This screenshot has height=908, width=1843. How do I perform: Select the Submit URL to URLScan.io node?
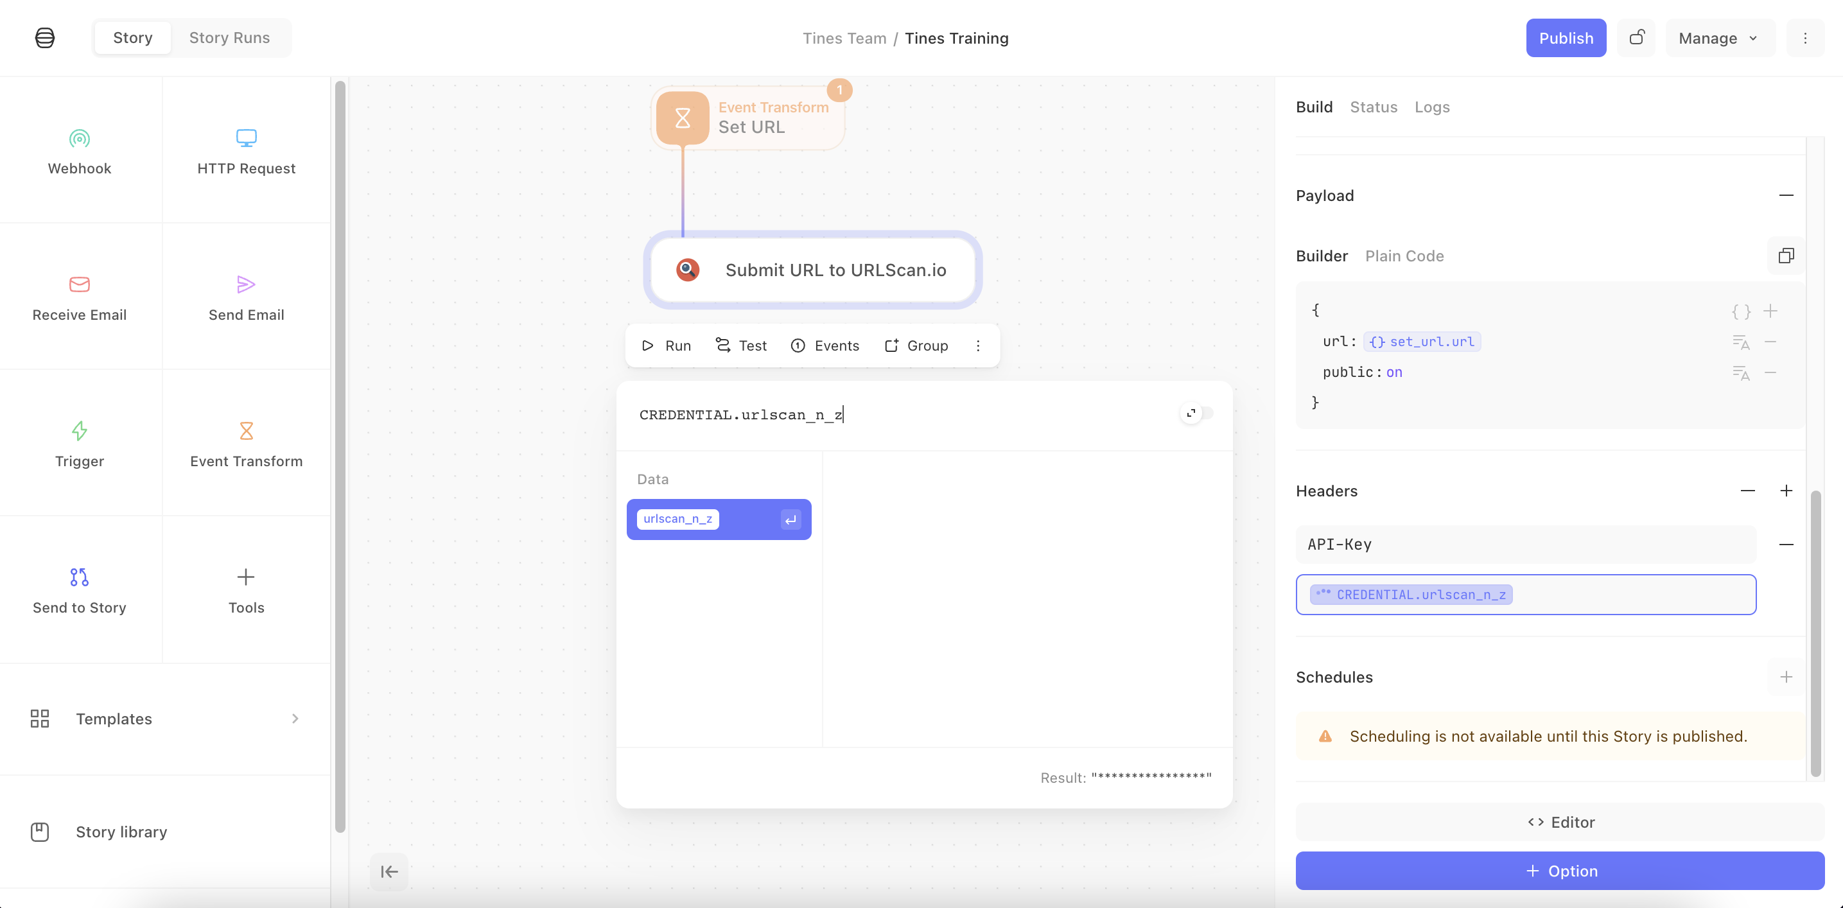point(812,270)
